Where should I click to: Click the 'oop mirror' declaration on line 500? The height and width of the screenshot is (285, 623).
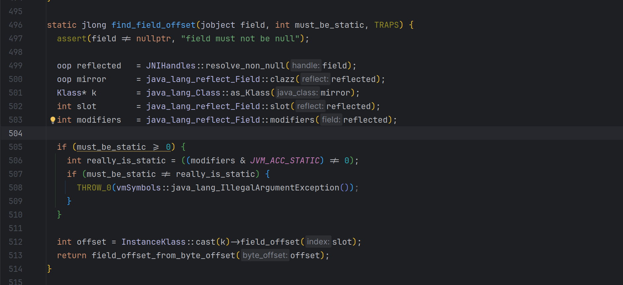[x=82, y=79]
